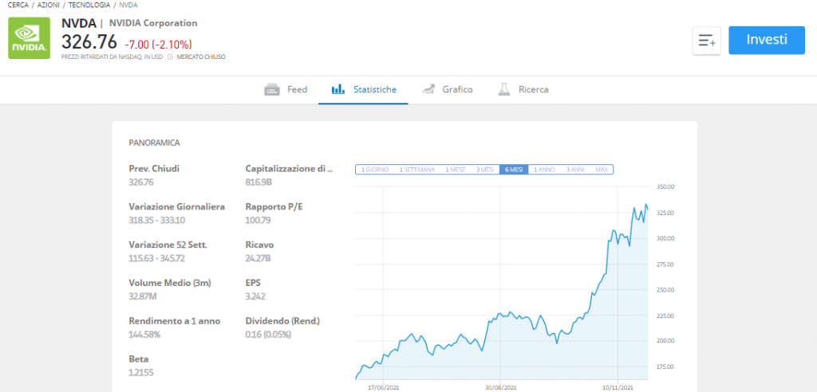The height and width of the screenshot is (392, 817).
Task: Select the 1 MESE chart range
Action: (x=455, y=170)
